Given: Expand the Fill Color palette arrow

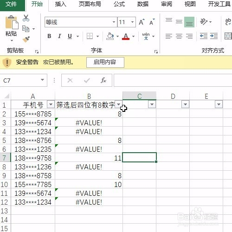Looking at the screenshot, I should coord(117,36).
